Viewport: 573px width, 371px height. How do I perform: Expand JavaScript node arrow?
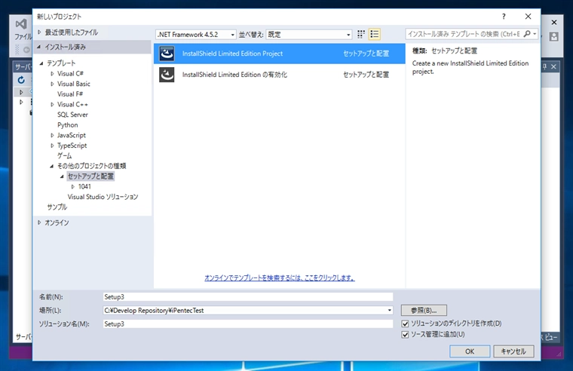(52, 135)
